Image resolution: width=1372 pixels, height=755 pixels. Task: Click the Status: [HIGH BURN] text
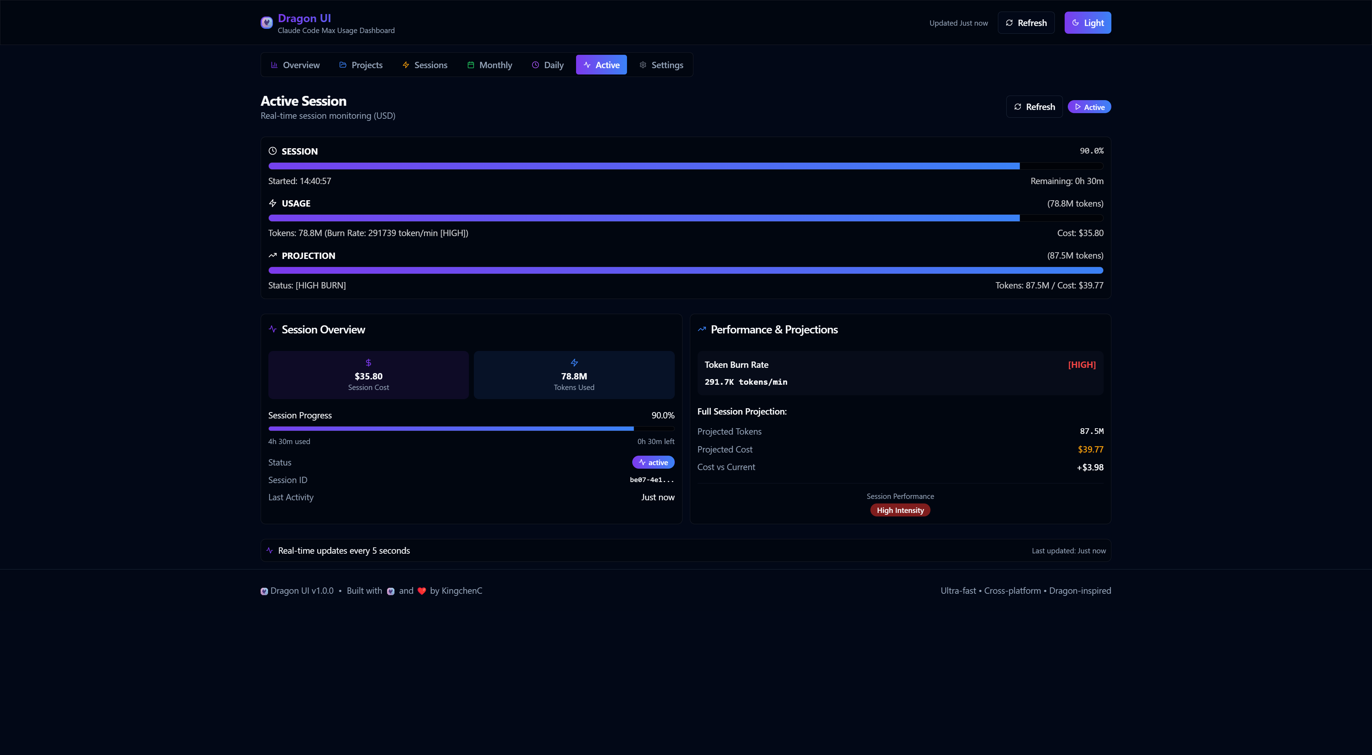coord(307,286)
